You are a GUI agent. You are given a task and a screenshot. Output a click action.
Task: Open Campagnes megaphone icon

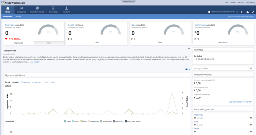tap(21, 8)
